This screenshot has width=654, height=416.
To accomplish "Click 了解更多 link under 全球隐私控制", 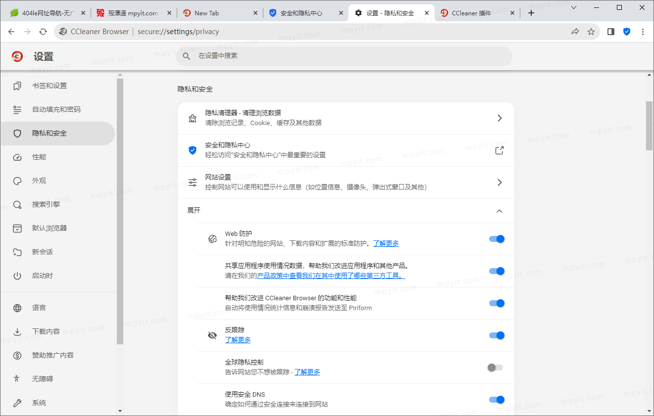I will 307,372.
